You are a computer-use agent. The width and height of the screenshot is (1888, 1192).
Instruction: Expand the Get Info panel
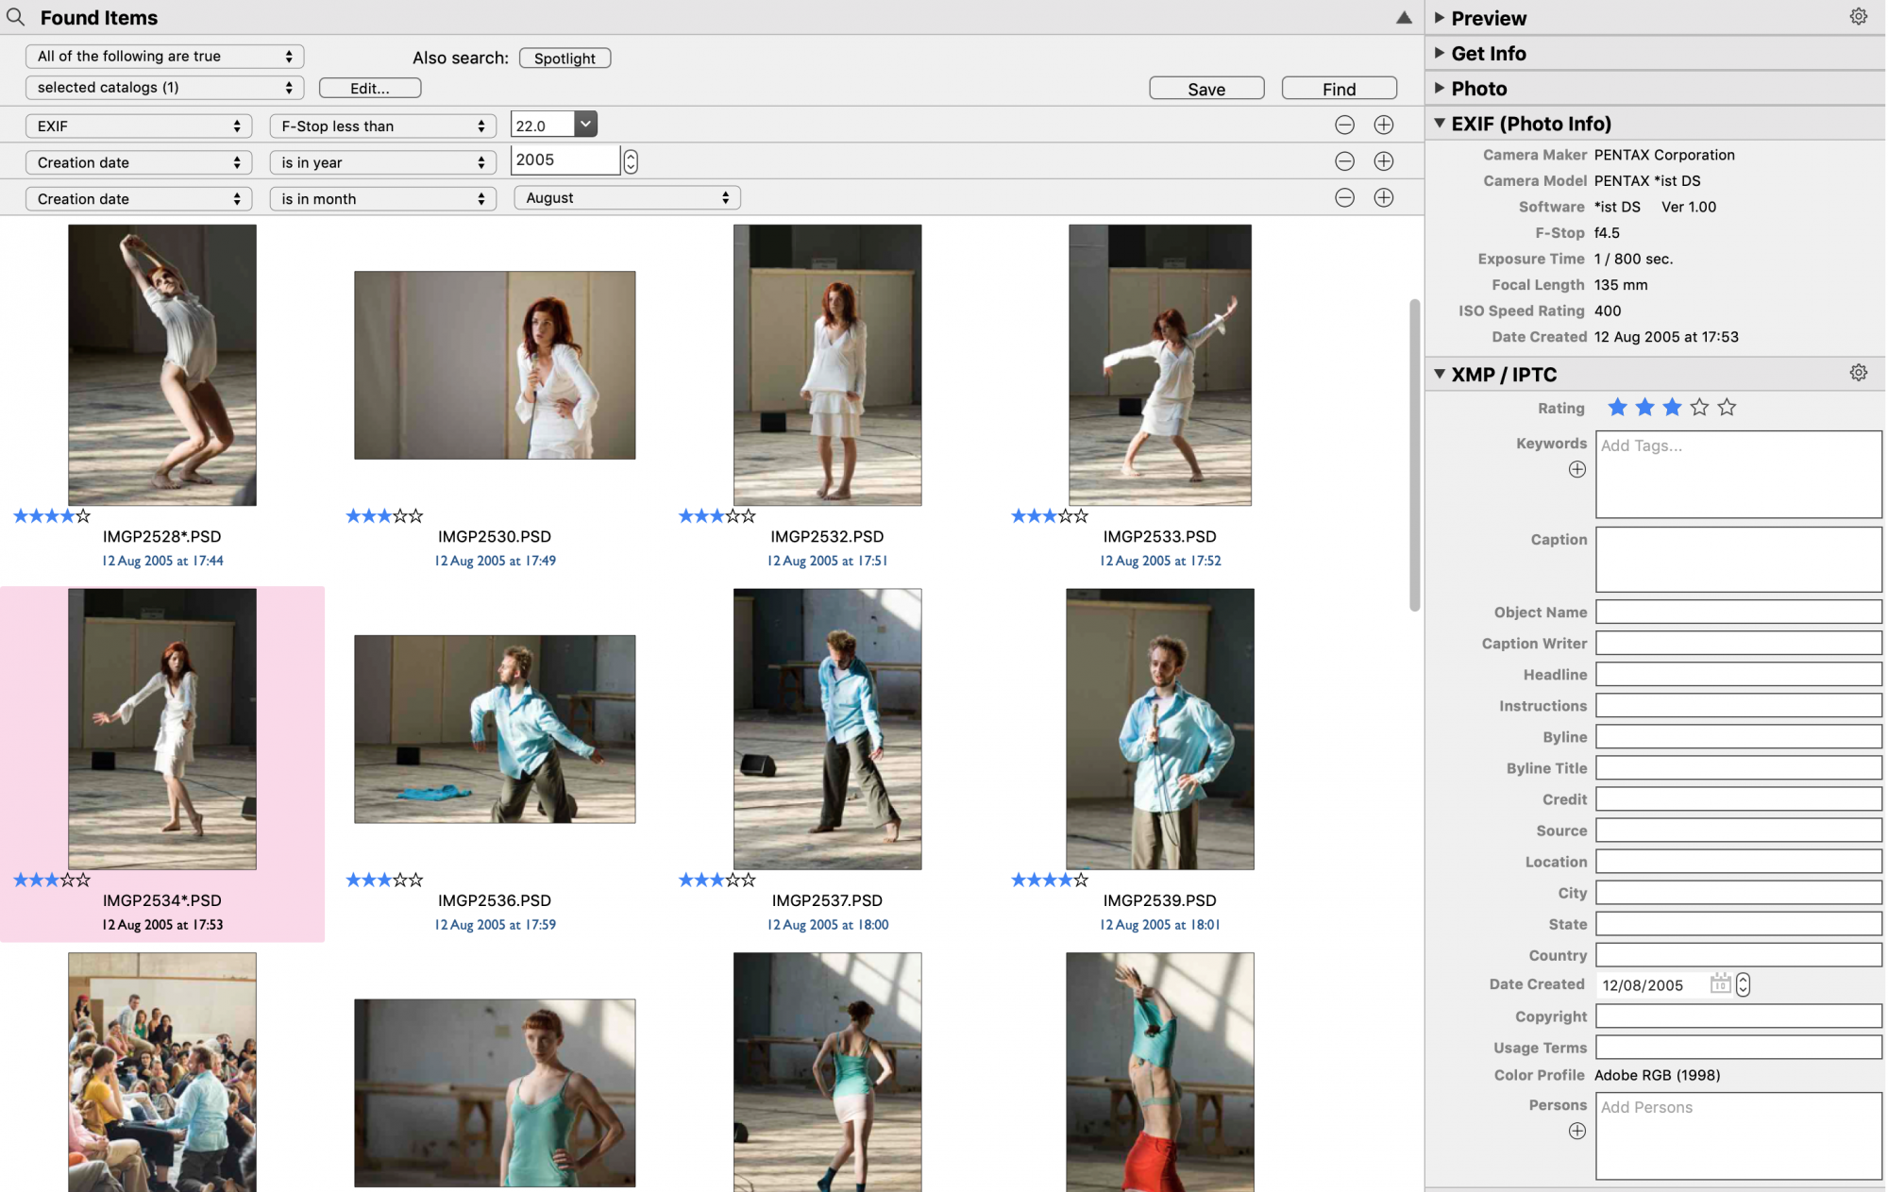point(1439,52)
